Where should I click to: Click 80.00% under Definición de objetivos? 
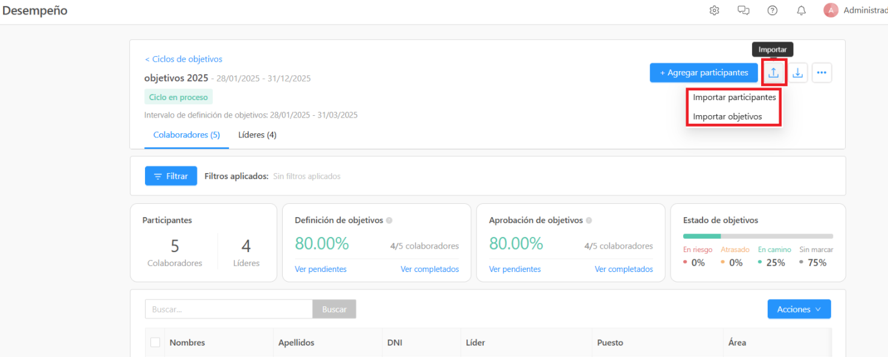point(322,244)
